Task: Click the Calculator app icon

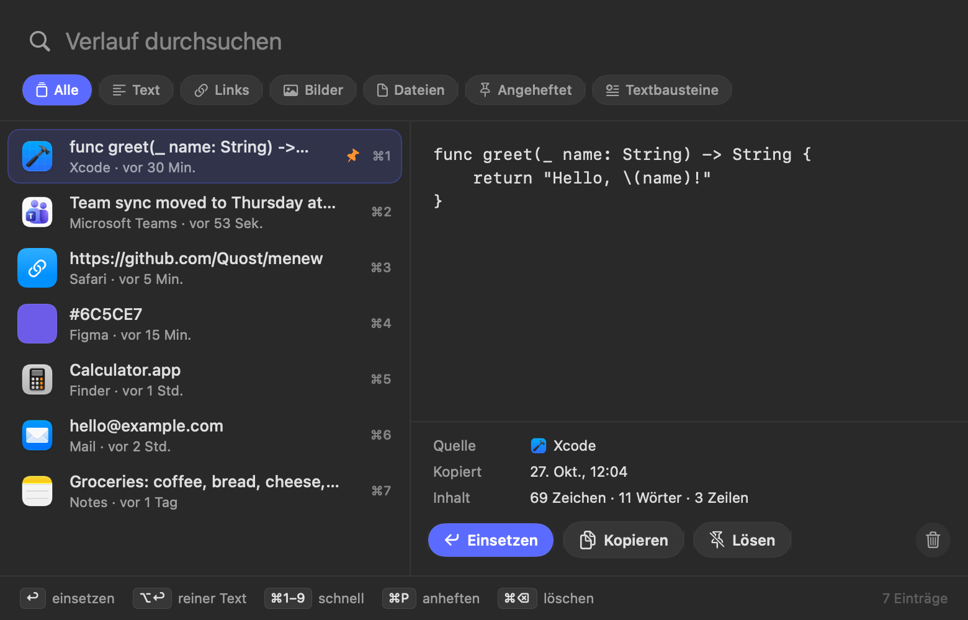Action: [x=37, y=379]
